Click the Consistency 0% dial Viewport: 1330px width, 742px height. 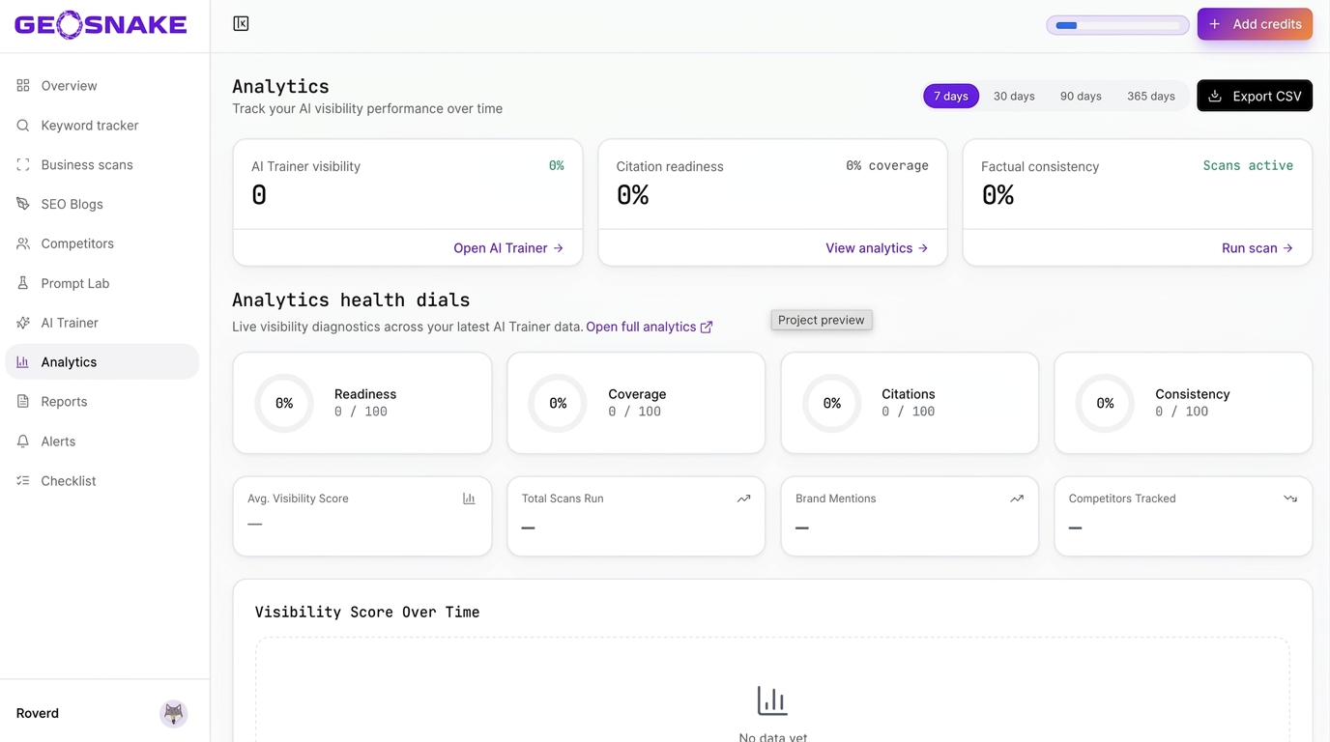[x=1106, y=403]
